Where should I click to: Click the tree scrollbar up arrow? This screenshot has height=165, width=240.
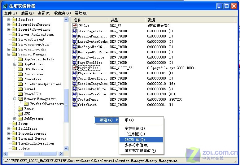[x=66, y=20]
